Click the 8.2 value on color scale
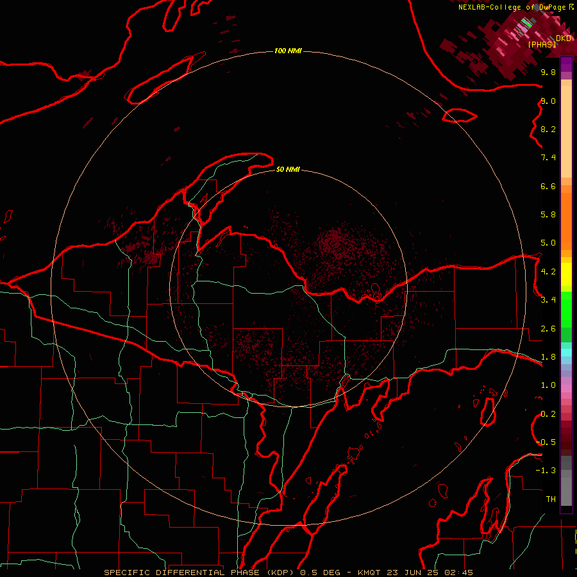The width and height of the screenshot is (577, 577). (548, 129)
